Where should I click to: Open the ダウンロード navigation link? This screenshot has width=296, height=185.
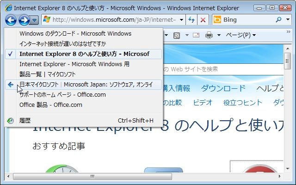click(x=223, y=88)
